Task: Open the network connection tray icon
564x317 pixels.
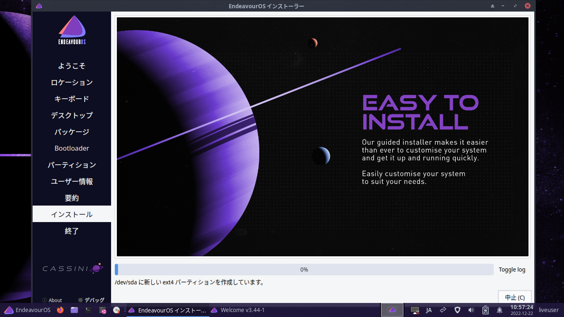Action: pos(443,310)
